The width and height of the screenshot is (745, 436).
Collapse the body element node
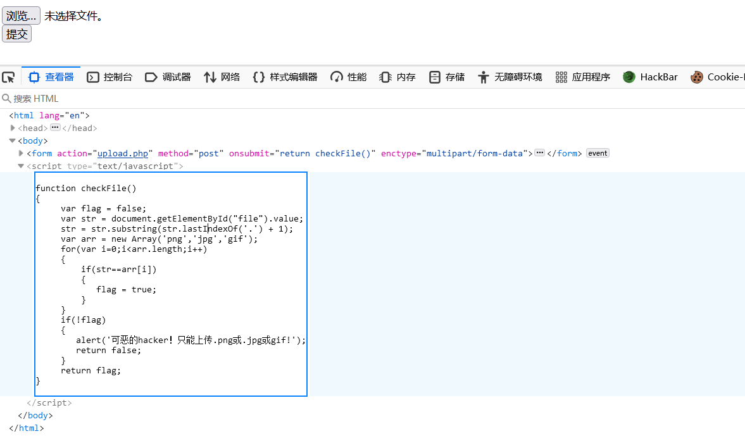13,141
